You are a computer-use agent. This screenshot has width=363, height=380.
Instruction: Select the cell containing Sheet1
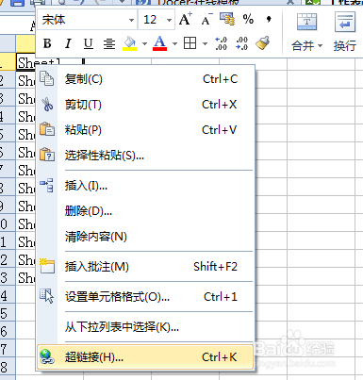click(49, 62)
